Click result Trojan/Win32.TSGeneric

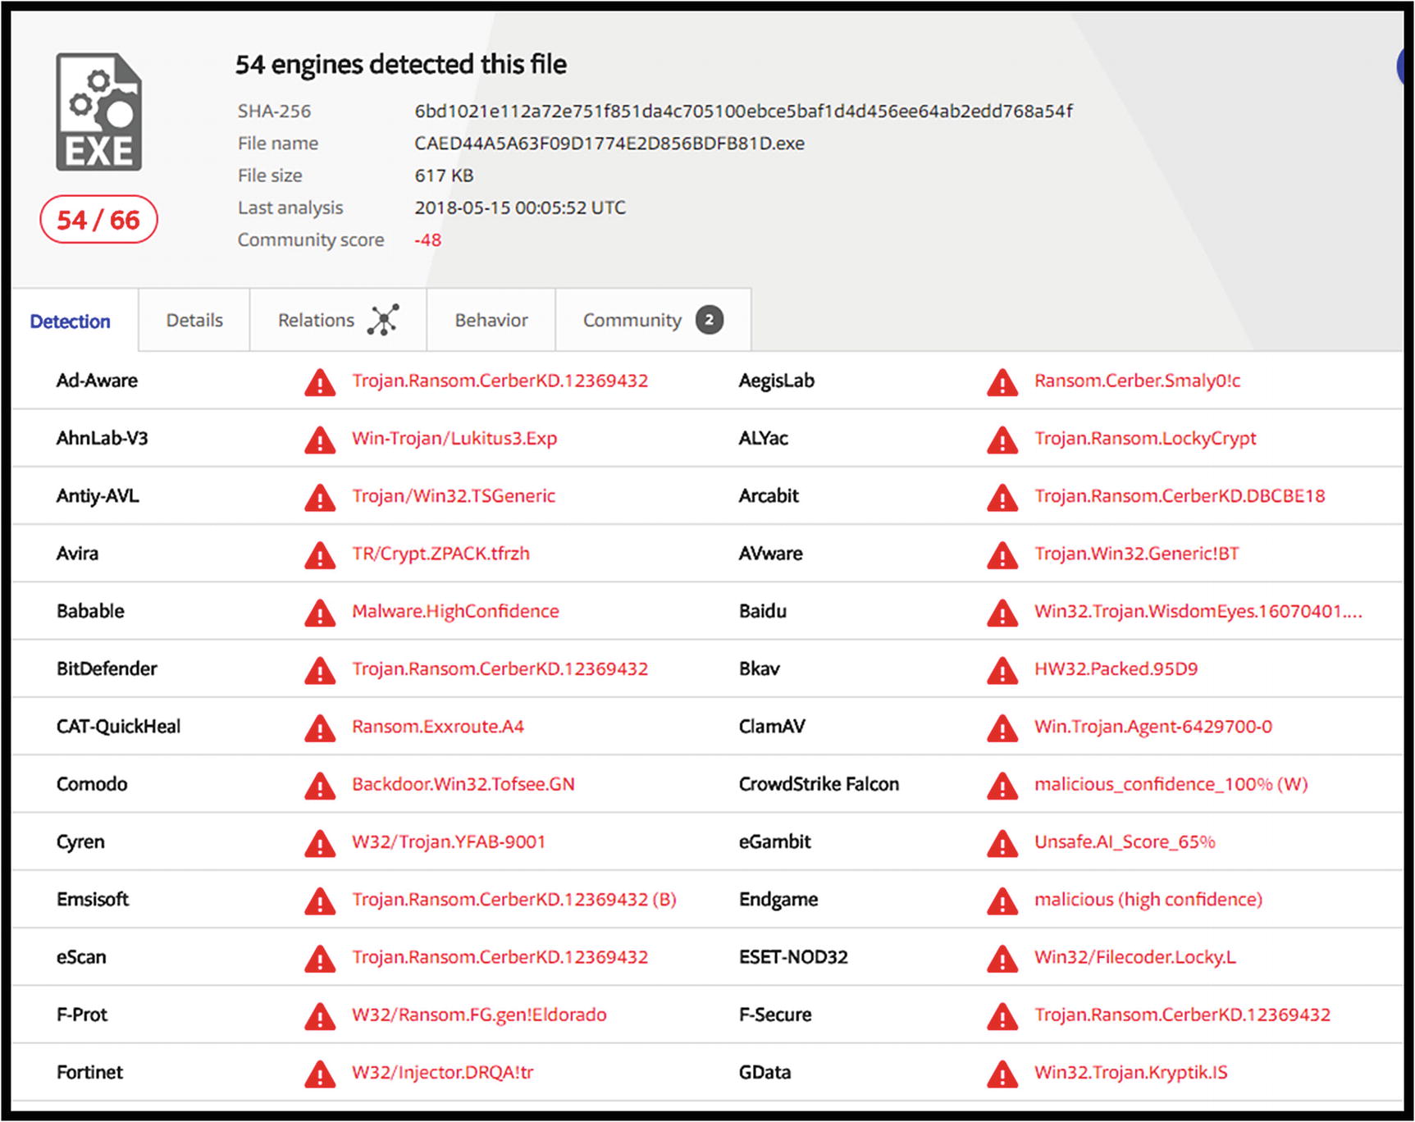pos(454,495)
